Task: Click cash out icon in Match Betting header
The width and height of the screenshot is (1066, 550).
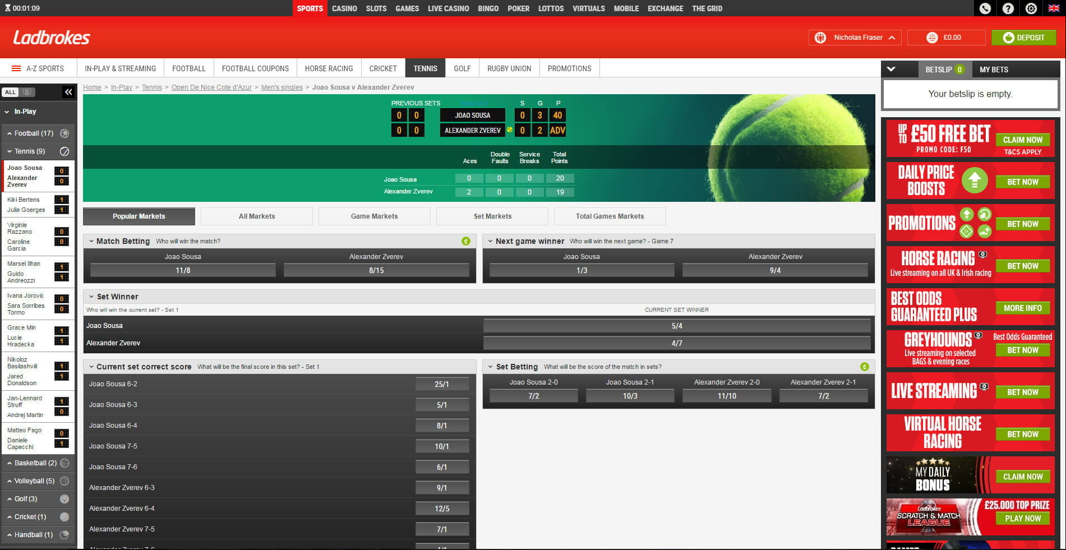Action: pyautogui.click(x=466, y=241)
